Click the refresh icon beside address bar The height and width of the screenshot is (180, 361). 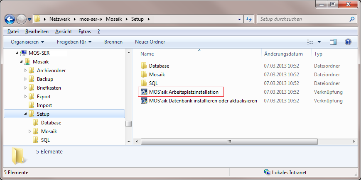249,19
